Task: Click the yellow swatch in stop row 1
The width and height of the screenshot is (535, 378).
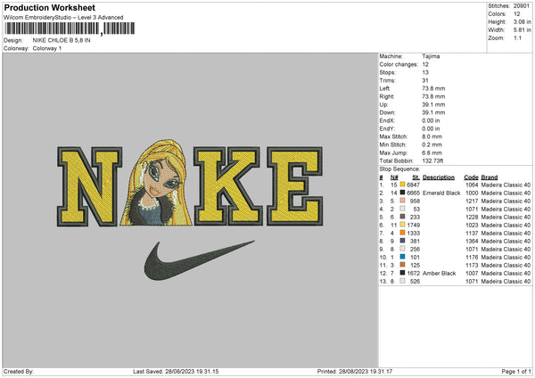Action: click(x=403, y=185)
